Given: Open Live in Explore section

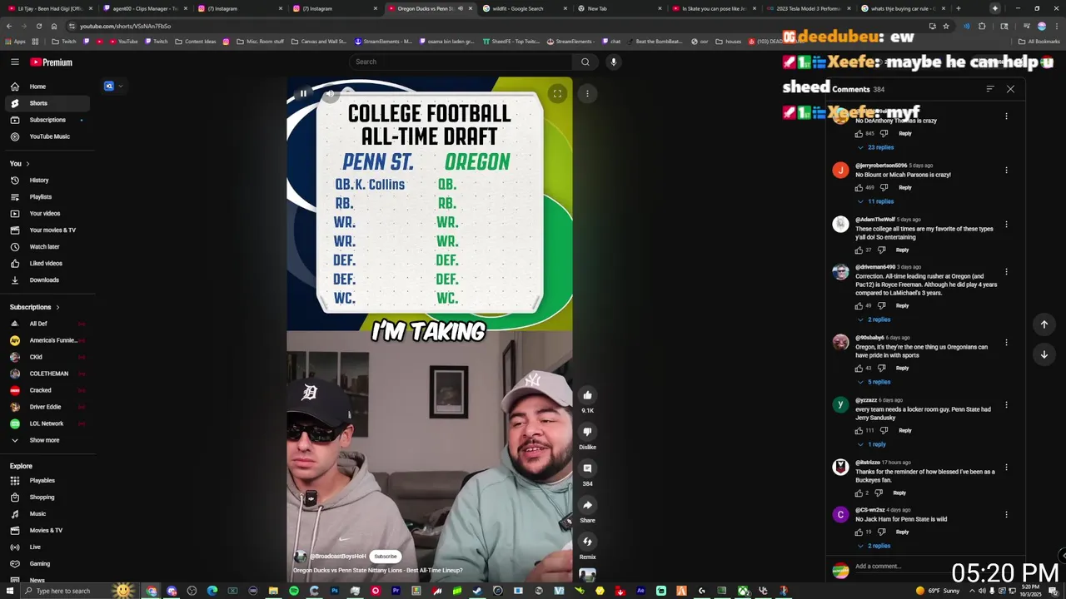Looking at the screenshot, I should point(47,547).
